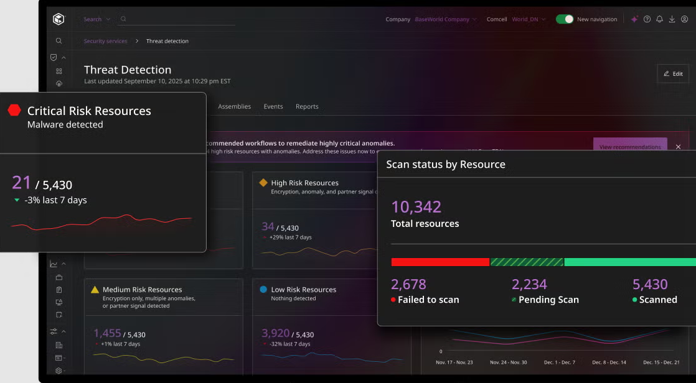Click the search magnifier in the sidebar
The width and height of the screenshot is (696, 383).
click(59, 40)
